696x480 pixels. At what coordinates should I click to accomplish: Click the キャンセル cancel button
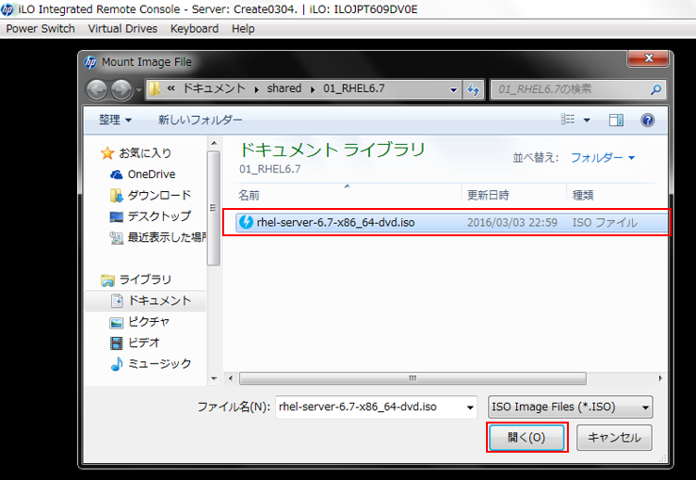point(614,438)
